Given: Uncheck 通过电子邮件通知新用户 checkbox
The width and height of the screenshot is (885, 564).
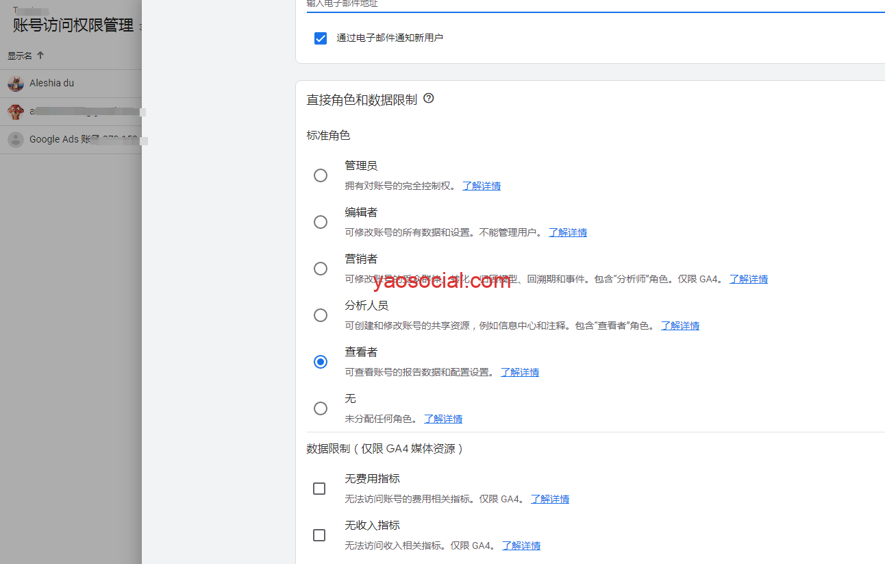Looking at the screenshot, I should 321,38.
